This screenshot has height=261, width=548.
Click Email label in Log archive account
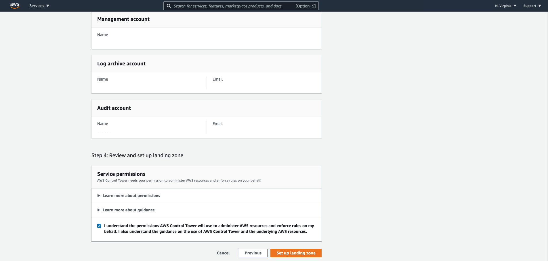(x=217, y=79)
